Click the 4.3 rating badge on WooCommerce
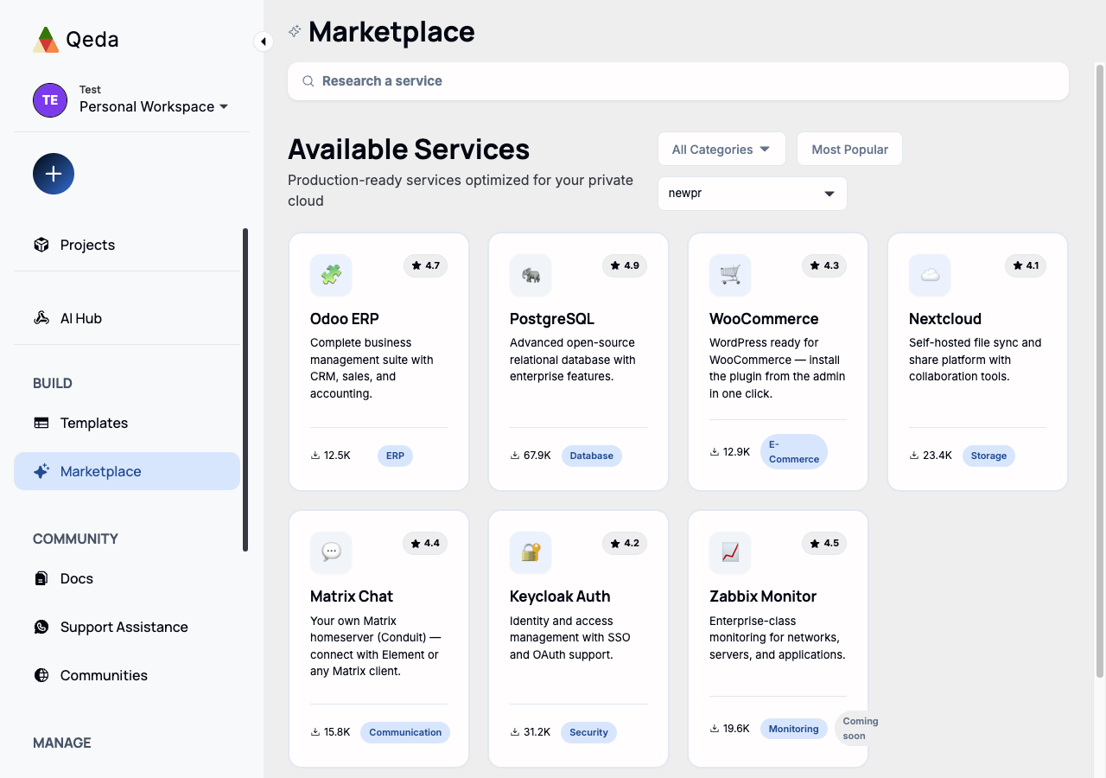 824,265
